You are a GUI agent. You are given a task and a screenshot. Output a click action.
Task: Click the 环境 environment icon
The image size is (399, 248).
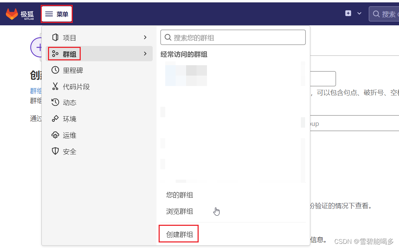click(x=55, y=119)
